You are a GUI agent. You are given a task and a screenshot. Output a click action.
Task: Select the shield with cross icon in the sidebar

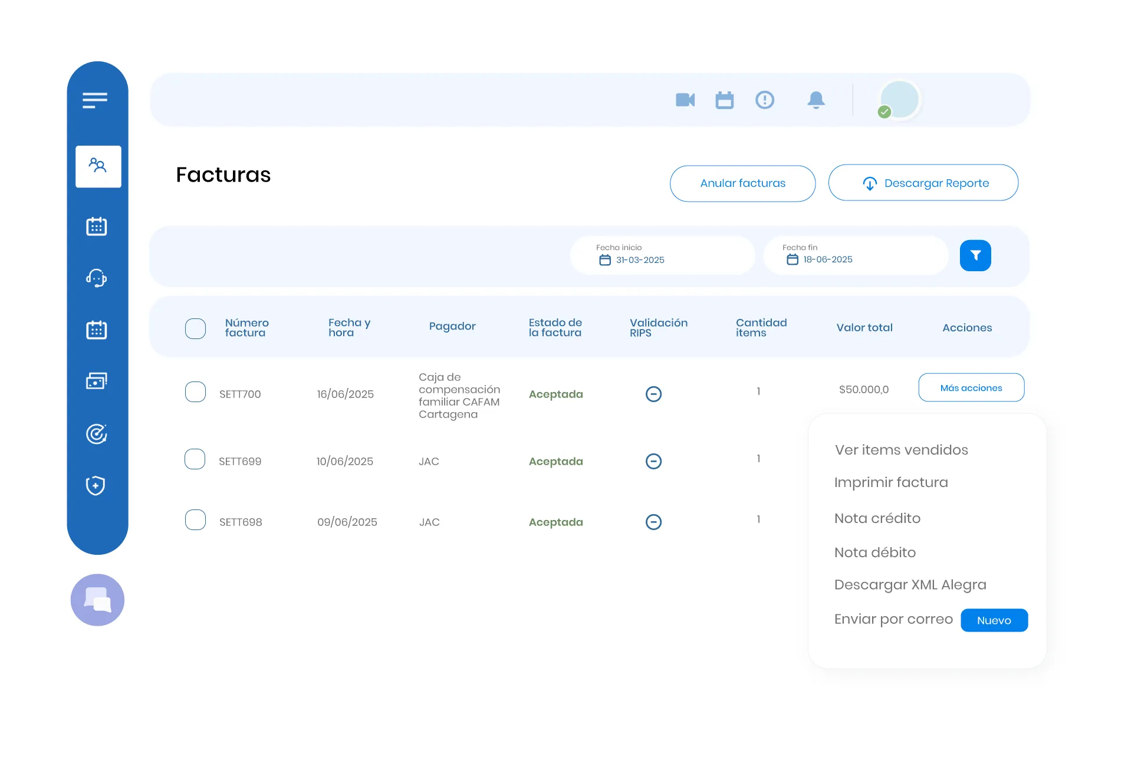click(x=97, y=485)
